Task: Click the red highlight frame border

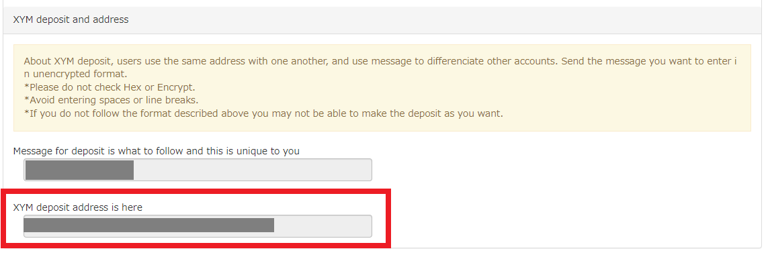Action: click(x=196, y=190)
